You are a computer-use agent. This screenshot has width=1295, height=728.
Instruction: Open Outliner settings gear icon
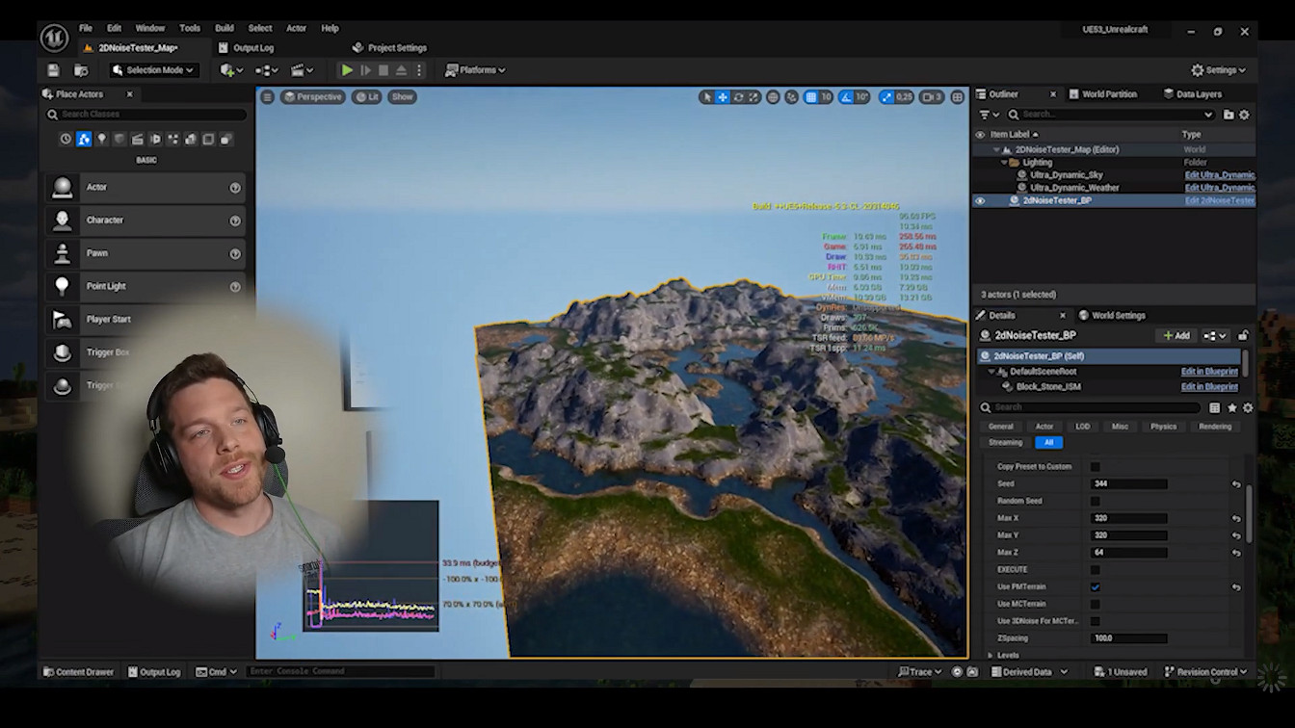(x=1244, y=115)
